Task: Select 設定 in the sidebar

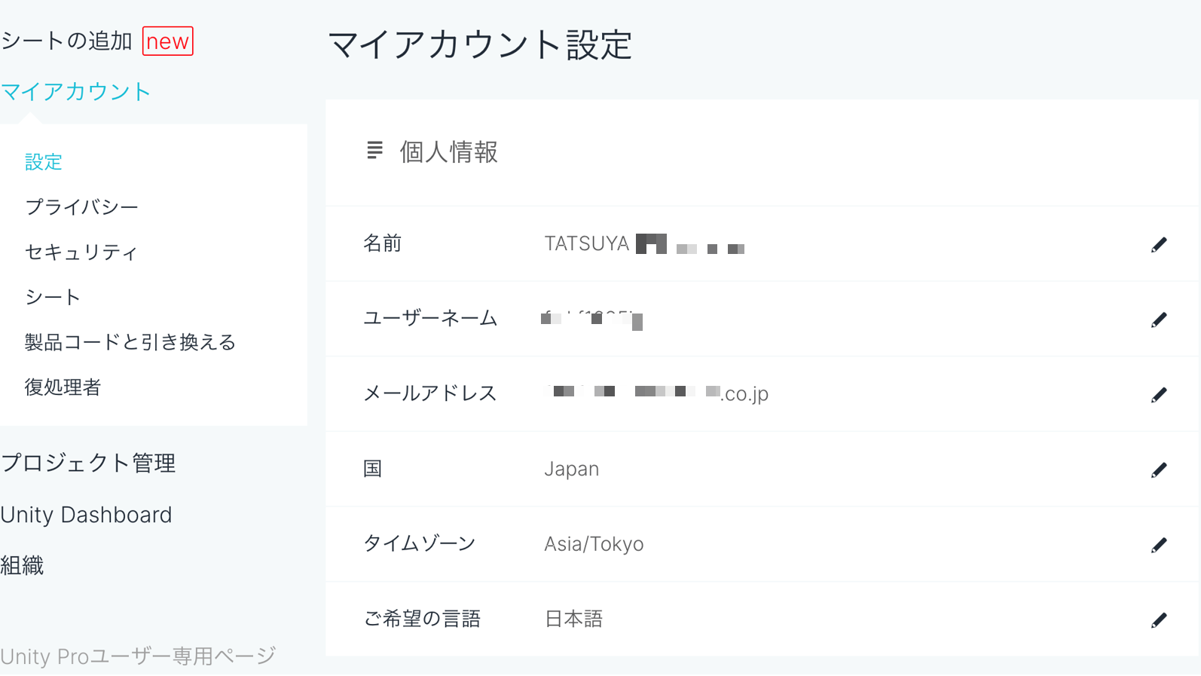Action: click(x=43, y=162)
